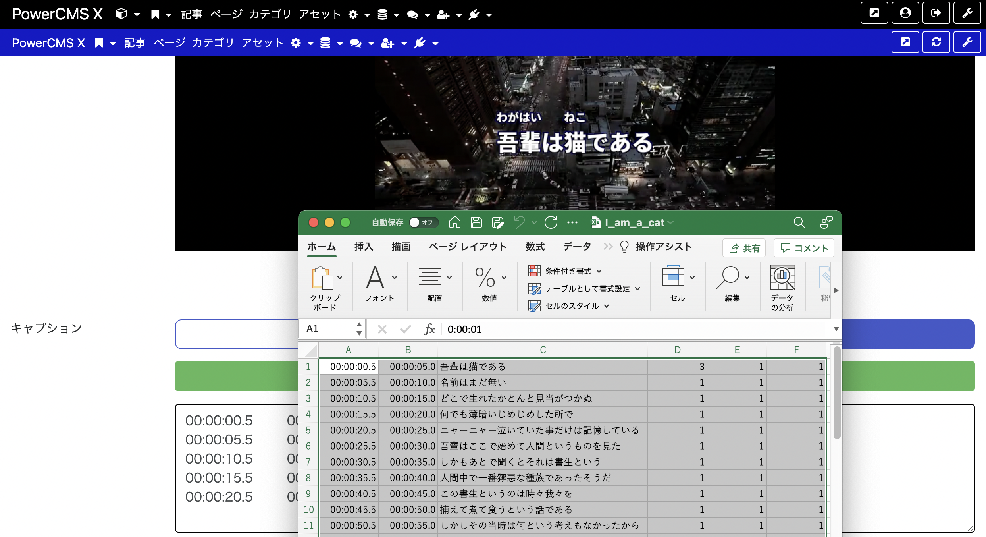Click the 共有 button in Excel
This screenshot has width=986, height=537.
[x=743, y=248]
